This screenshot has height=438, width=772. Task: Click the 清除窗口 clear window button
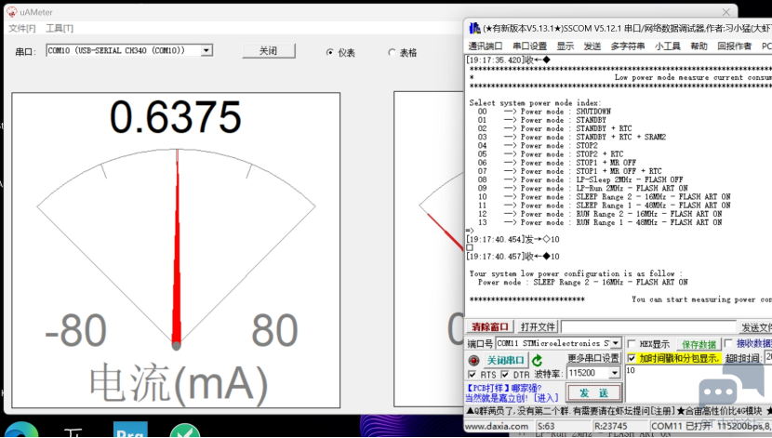coord(490,326)
